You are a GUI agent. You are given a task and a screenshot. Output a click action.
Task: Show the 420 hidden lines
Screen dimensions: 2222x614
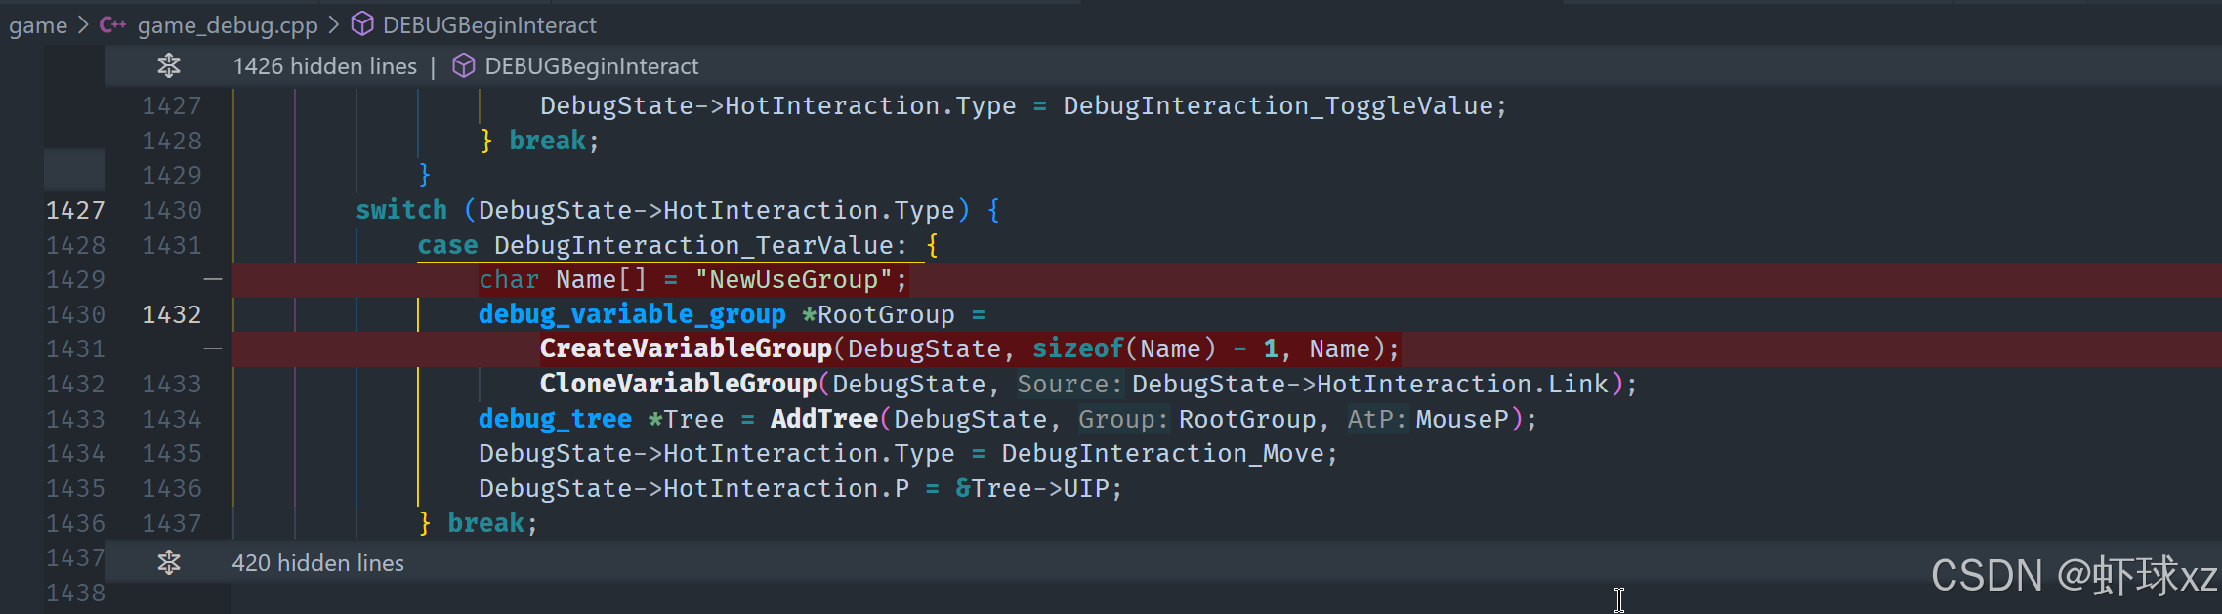click(x=317, y=563)
